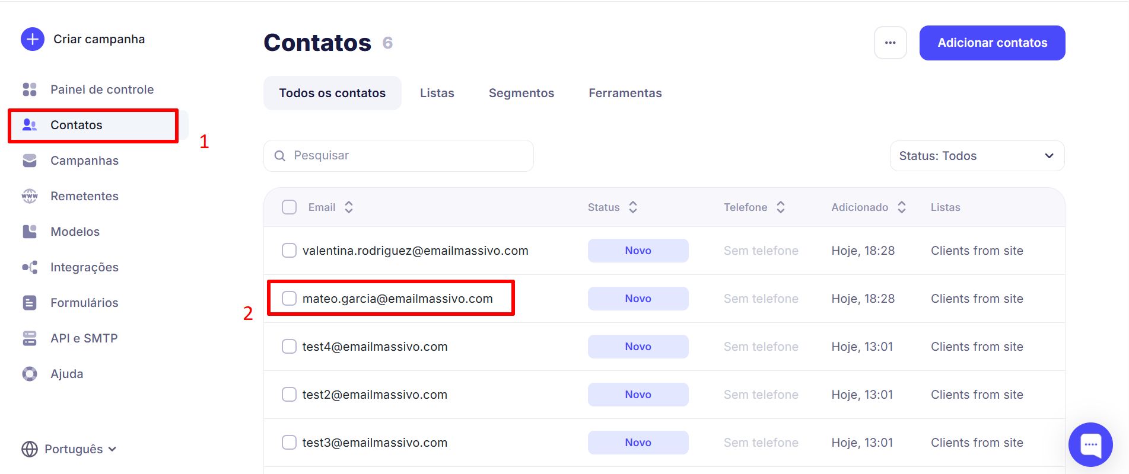Open the live chat bubble widget
The width and height of the screenshot is (1129, 474).
(1090, 444)
